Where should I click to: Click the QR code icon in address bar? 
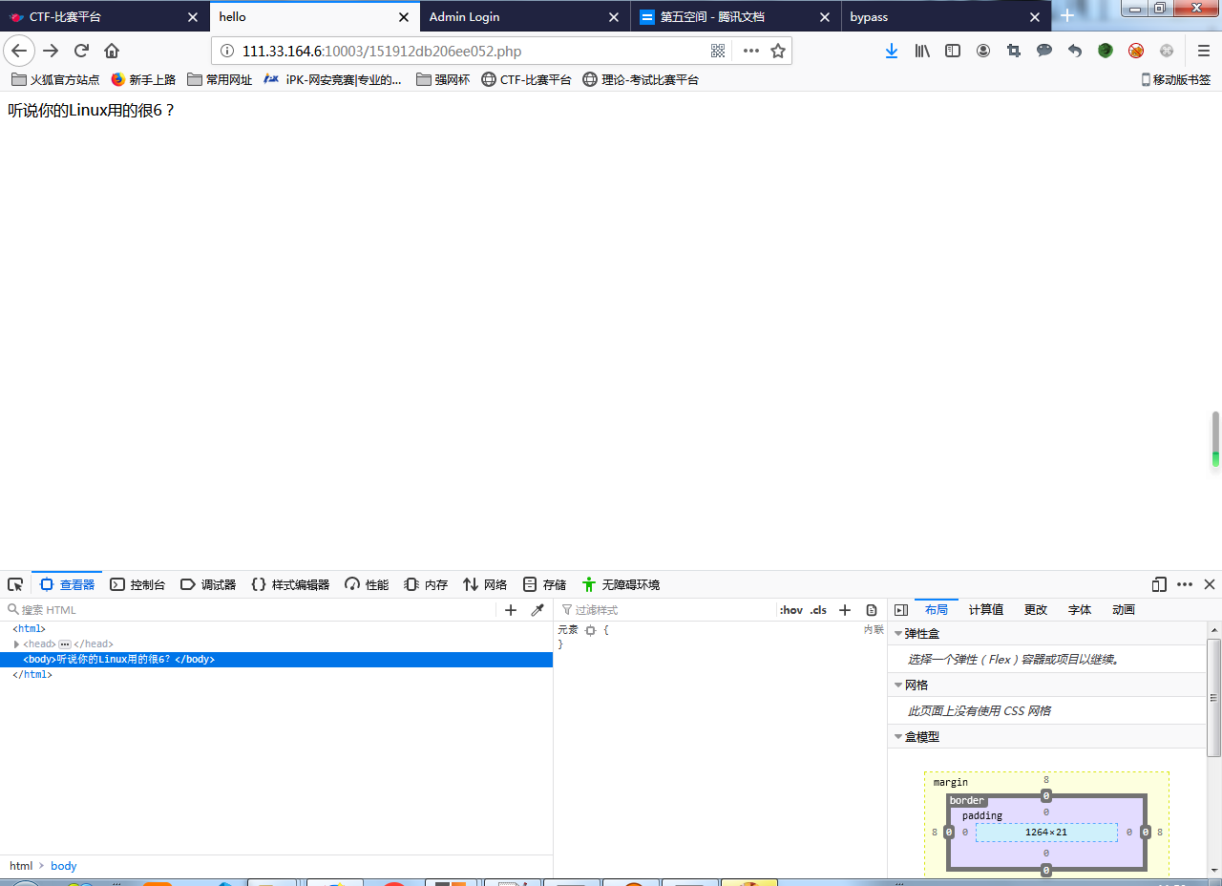pos(718,52)
